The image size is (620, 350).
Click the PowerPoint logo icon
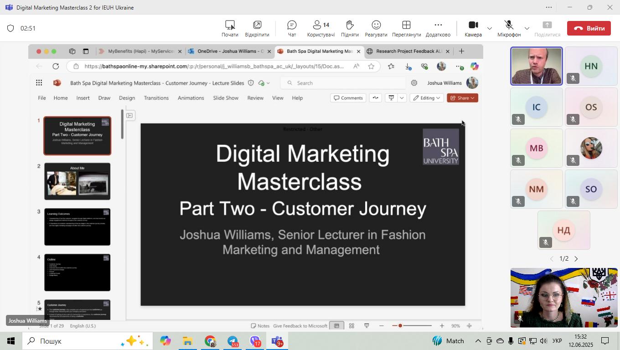[x=57, y=83]
